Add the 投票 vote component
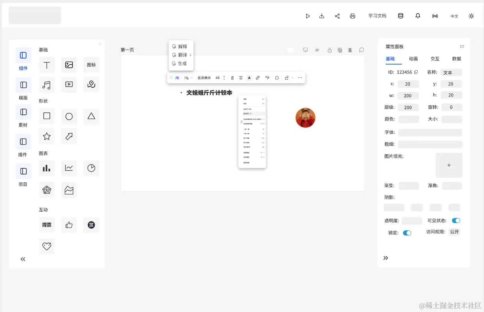This screenshot has width=484, height=312. [47, 225]
